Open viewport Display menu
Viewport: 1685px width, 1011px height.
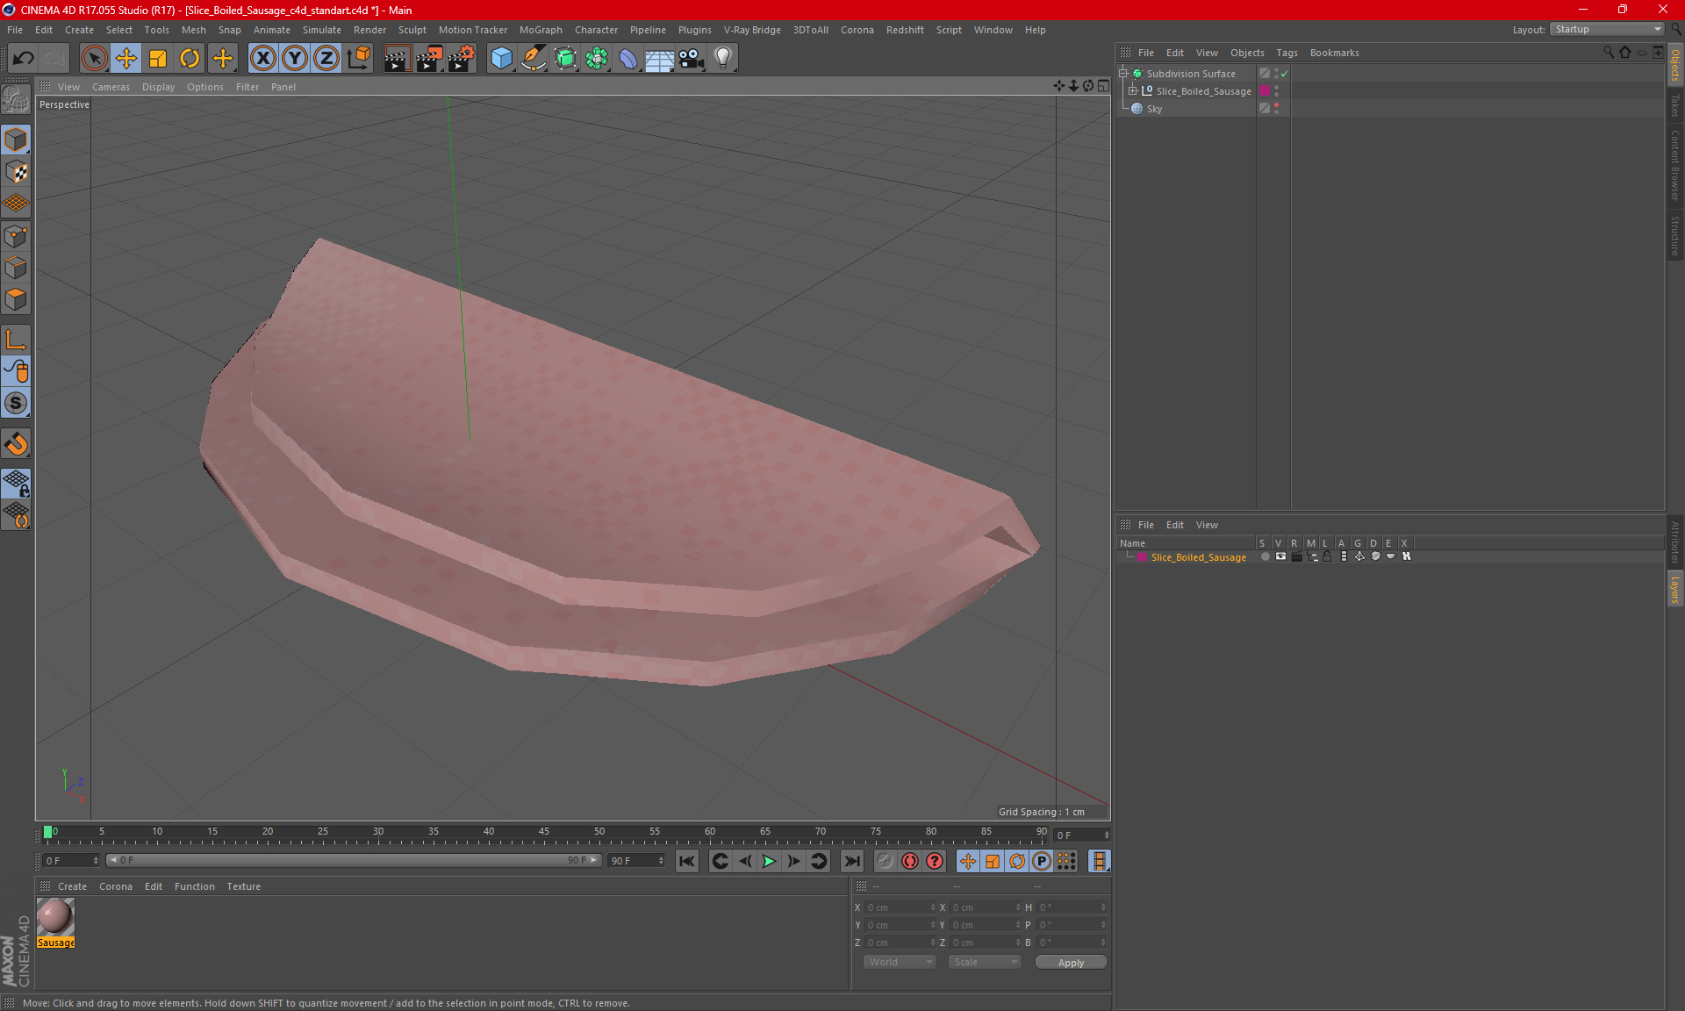(158, 87)
